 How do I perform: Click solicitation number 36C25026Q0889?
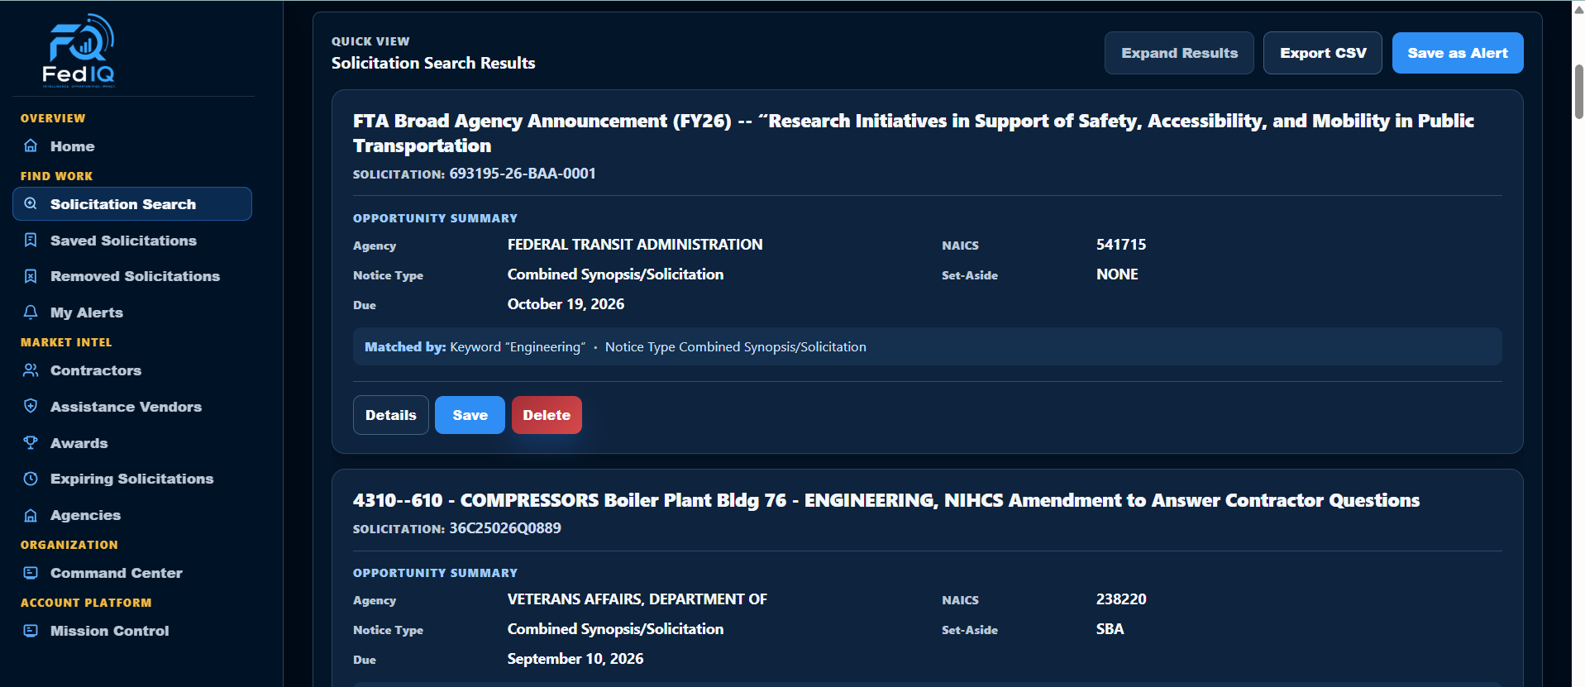tap(505, 528)
